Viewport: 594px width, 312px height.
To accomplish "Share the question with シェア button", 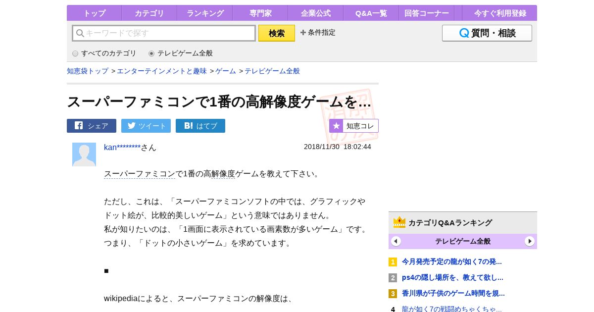I will [92, 126].
